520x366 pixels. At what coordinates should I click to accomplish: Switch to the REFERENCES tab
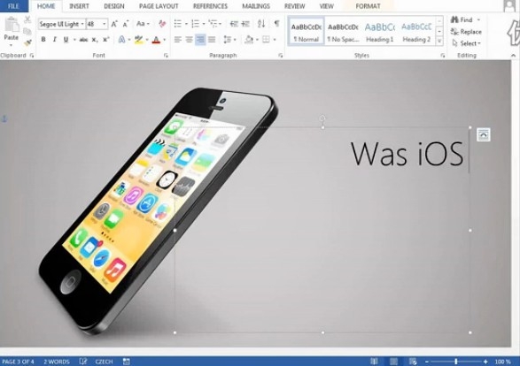click(x=210, y=6)
